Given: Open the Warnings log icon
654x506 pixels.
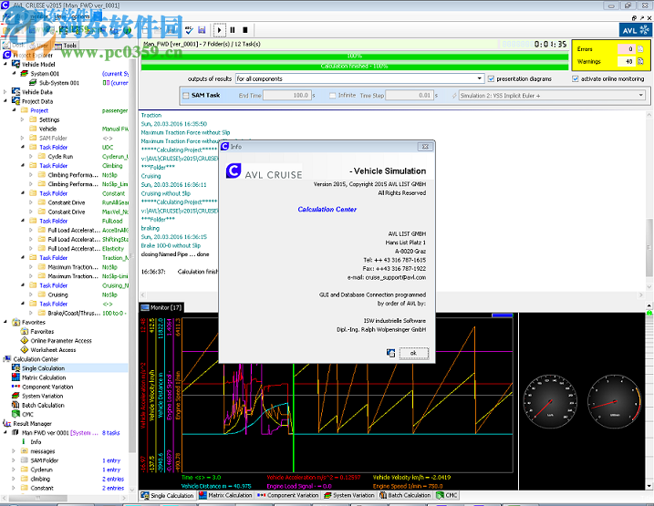Looking at the screenshot, I should (639, 61).
